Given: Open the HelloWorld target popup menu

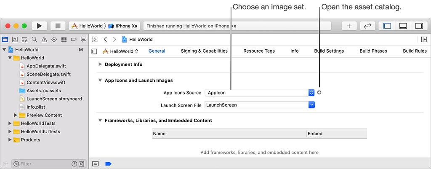Looking at the screenshot, I should [x=120, y=51].
